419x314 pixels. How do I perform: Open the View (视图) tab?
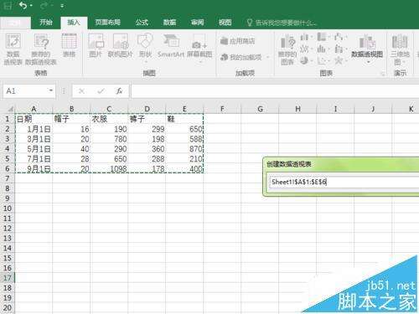[x=225, y=22]
